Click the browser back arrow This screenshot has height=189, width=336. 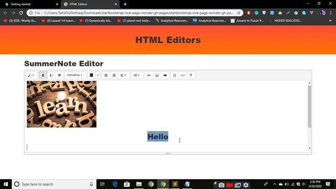click(5, 13)
